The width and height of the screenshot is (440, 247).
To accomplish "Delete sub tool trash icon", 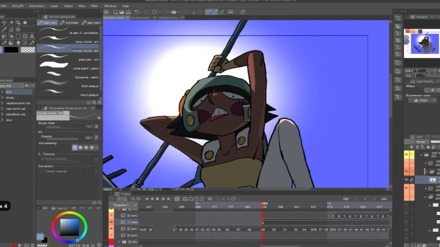I will tap(100, 103).
